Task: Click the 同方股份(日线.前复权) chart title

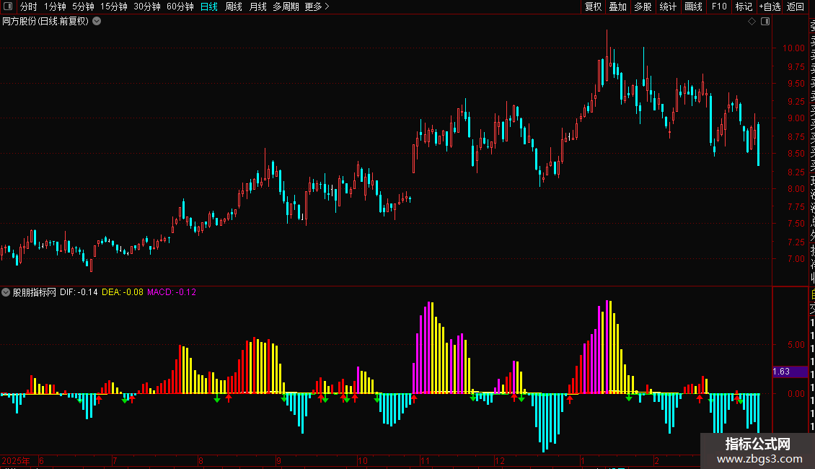Action: coord(45,22)
